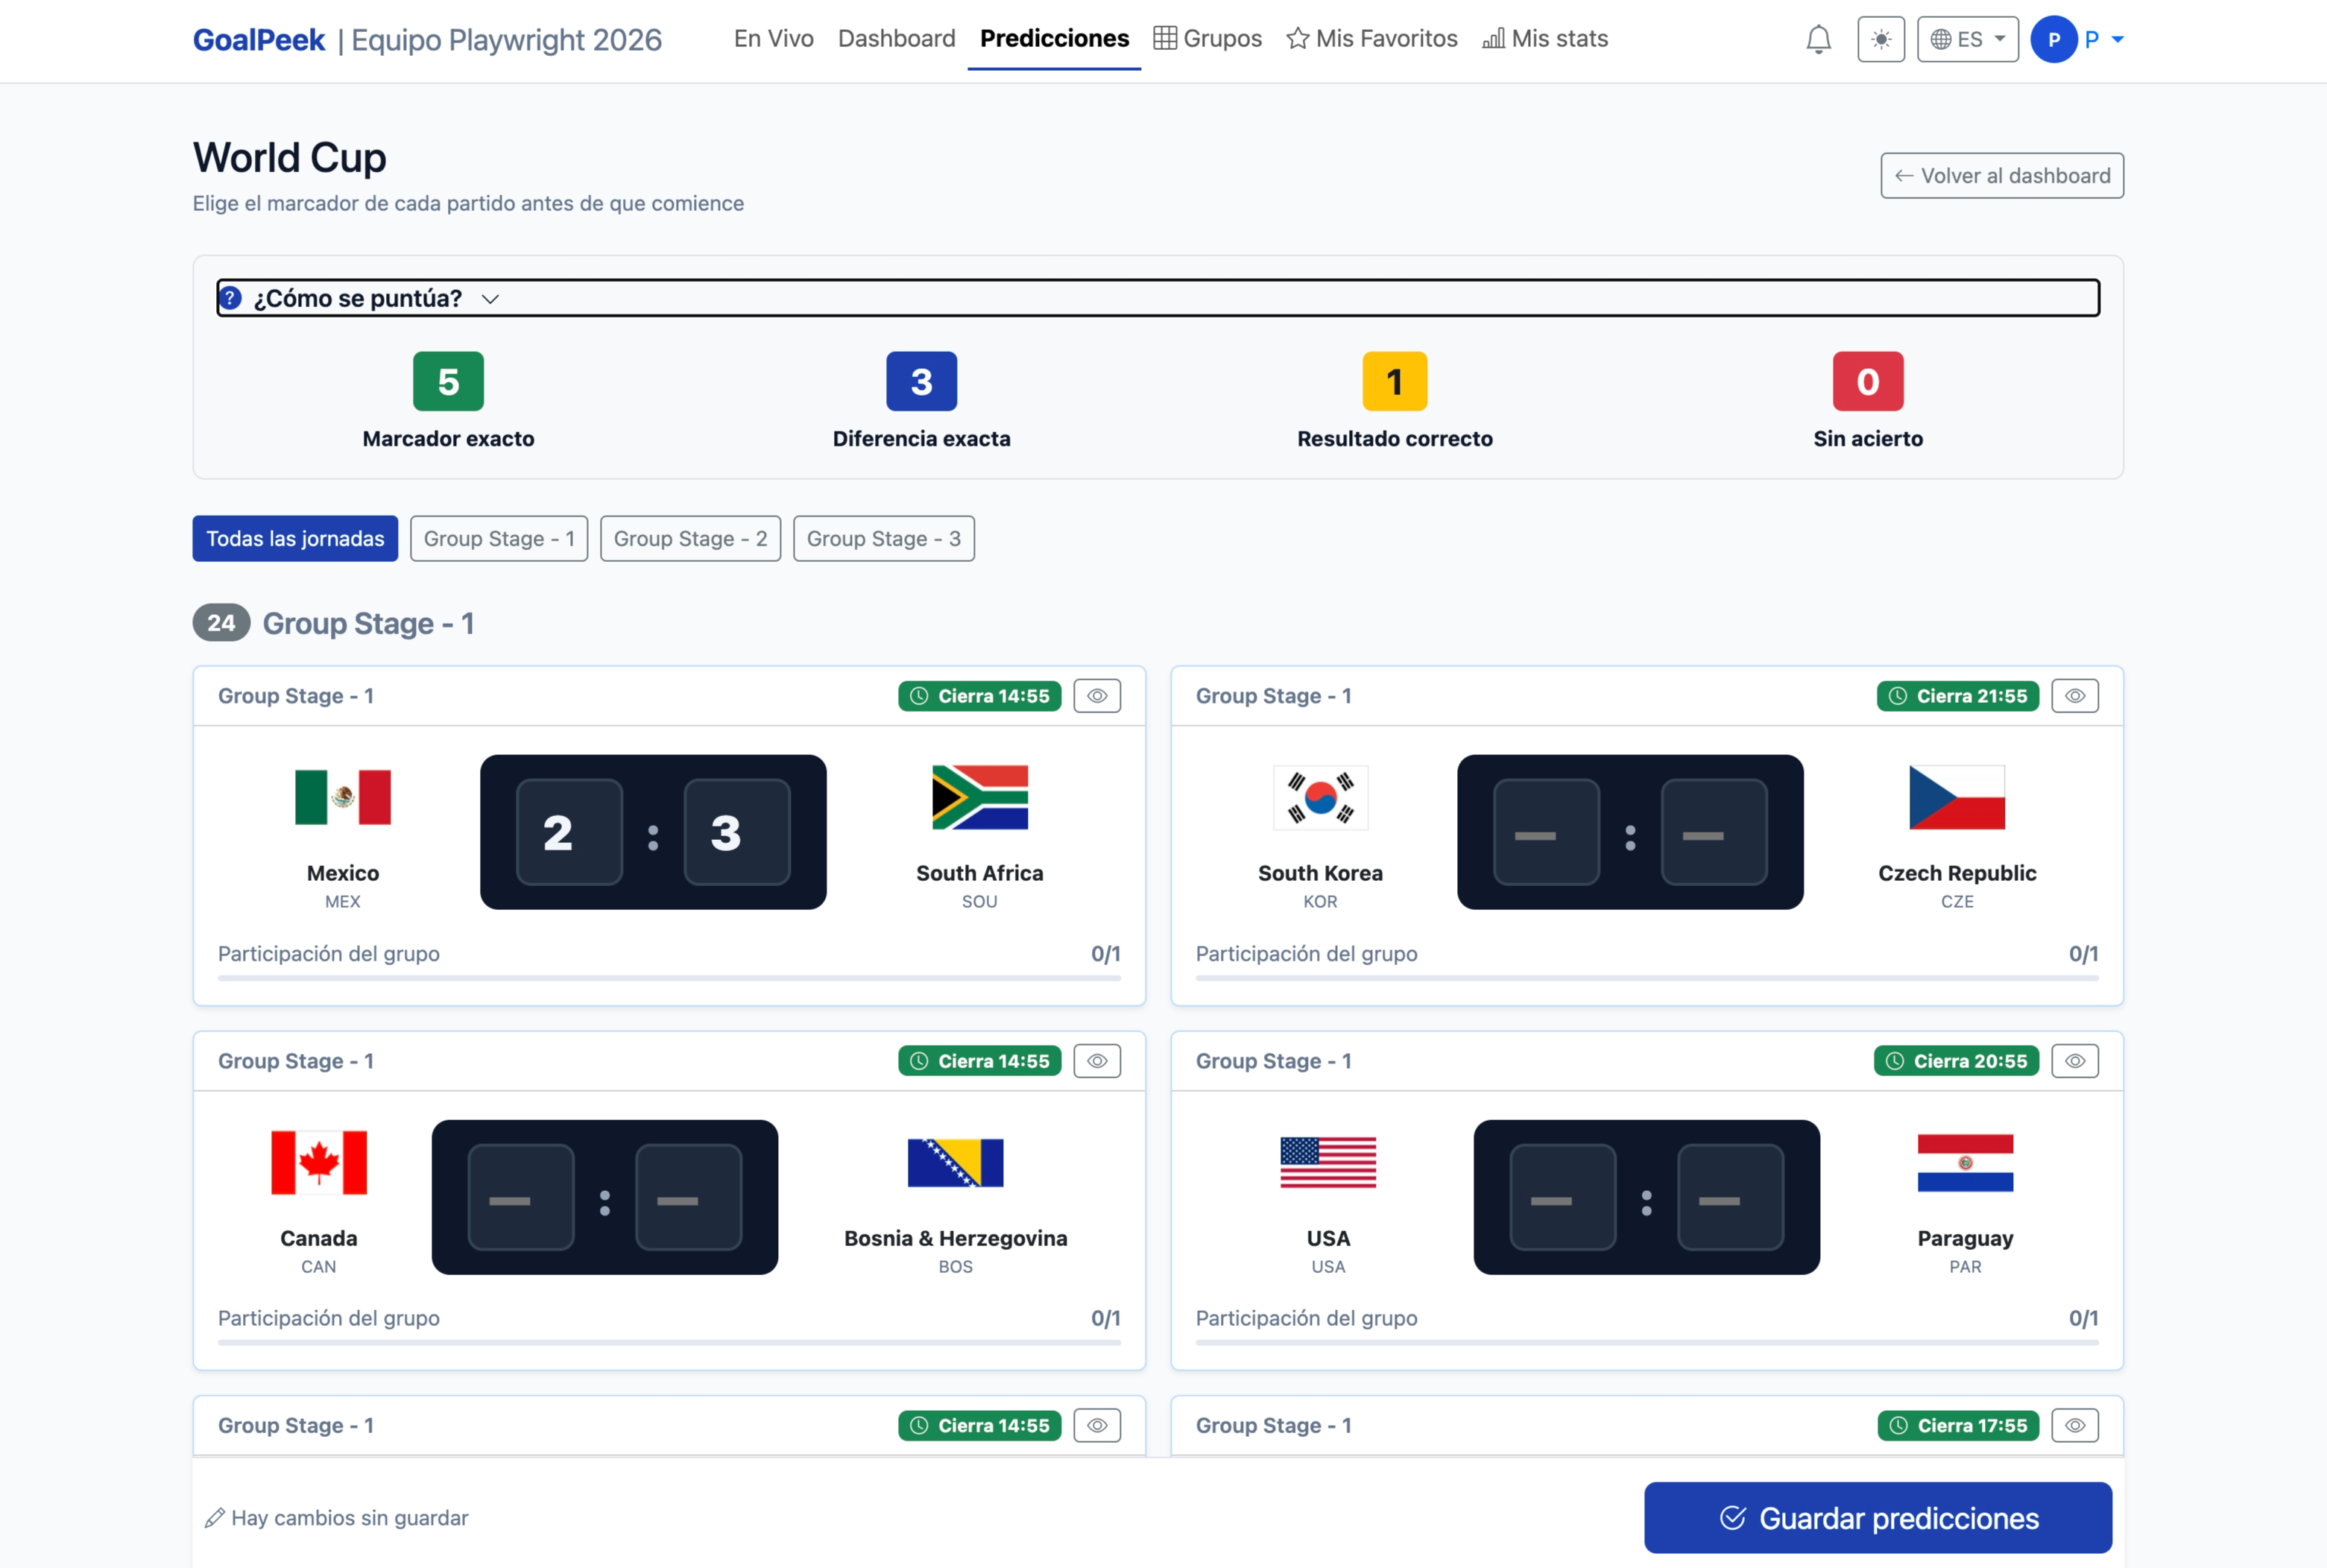Click the South Africa flag
This screenshot has width=2327, height=1568.
[979, 797]
